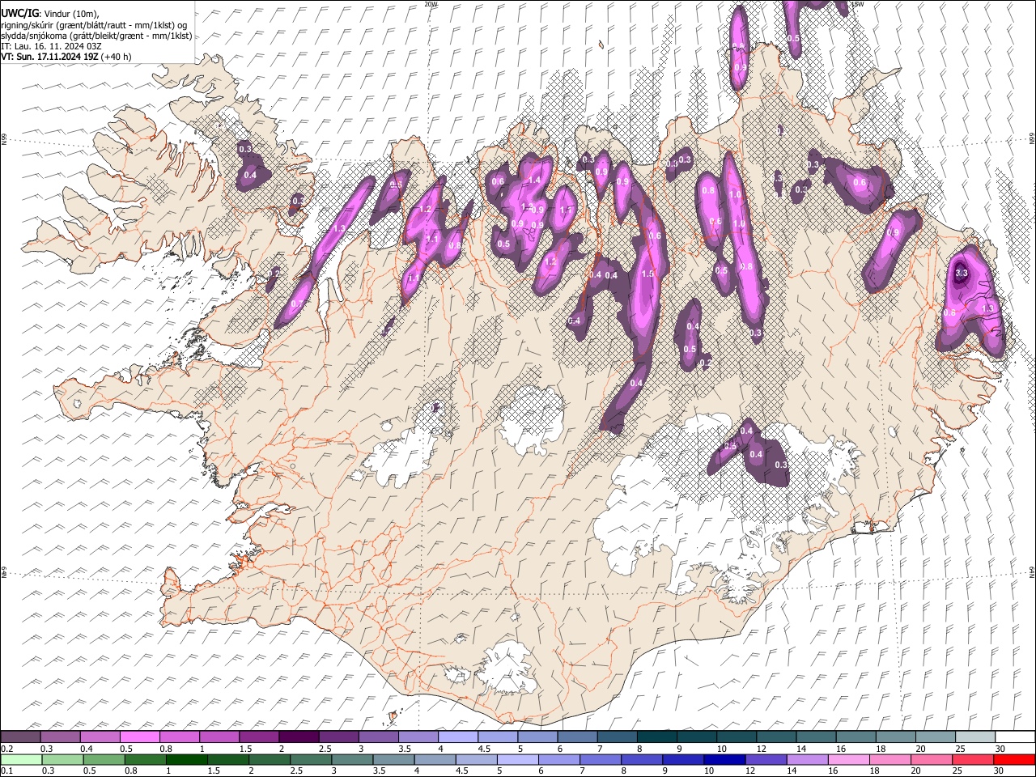Click the 0.1 legend value in lower row
The height and width of the screenshot is (777, 1036).
6,771
